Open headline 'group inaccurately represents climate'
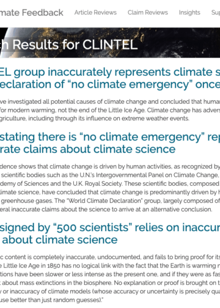This screenshot has height=308, width=220. tap(110, 72)
